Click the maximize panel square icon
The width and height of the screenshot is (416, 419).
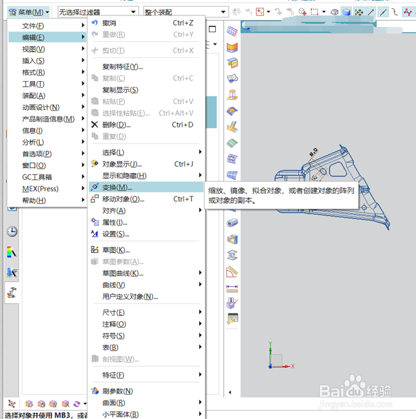tap(213, 29)
